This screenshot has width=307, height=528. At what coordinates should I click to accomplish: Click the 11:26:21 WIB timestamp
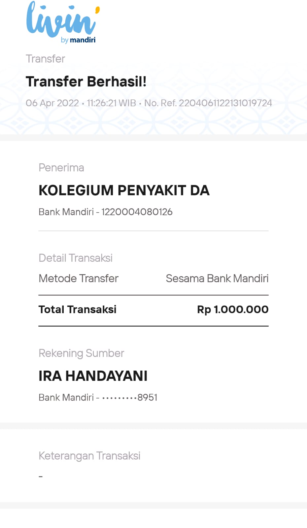coord(111,103)
